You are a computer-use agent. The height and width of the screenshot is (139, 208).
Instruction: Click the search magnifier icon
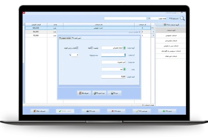click(x=182, y=18)
